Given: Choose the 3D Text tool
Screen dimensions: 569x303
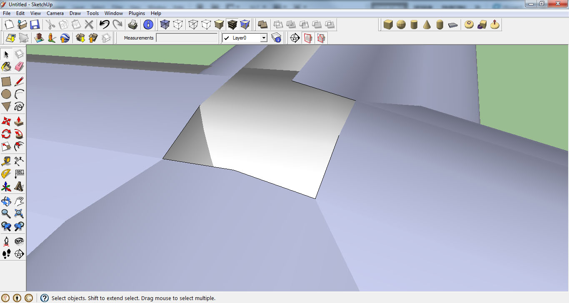Looking at the screenshot, I should click(19, 186).
